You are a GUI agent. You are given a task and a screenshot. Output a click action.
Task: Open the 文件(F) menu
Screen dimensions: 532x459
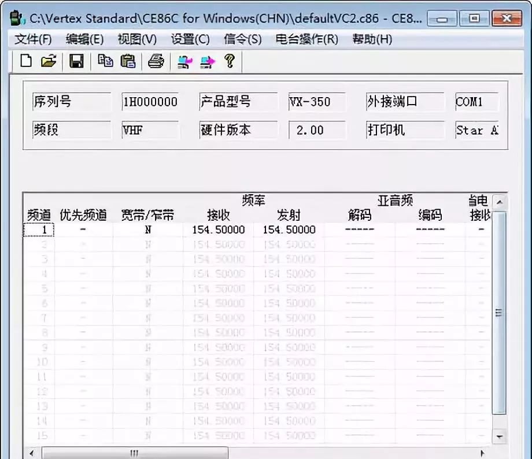[33, 39]
